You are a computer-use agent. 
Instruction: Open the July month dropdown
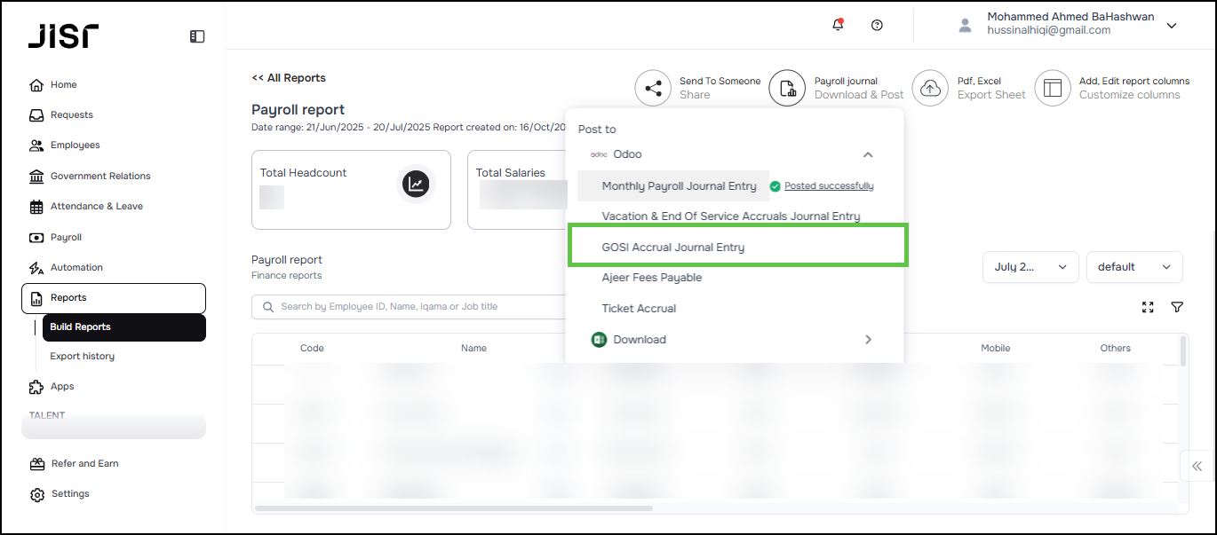[x=1030, y=267]
